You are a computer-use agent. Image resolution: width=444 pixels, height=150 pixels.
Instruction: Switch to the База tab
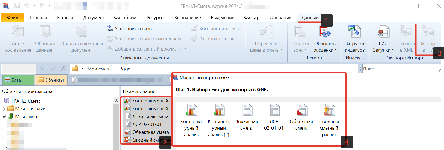[x=18, y=80]
